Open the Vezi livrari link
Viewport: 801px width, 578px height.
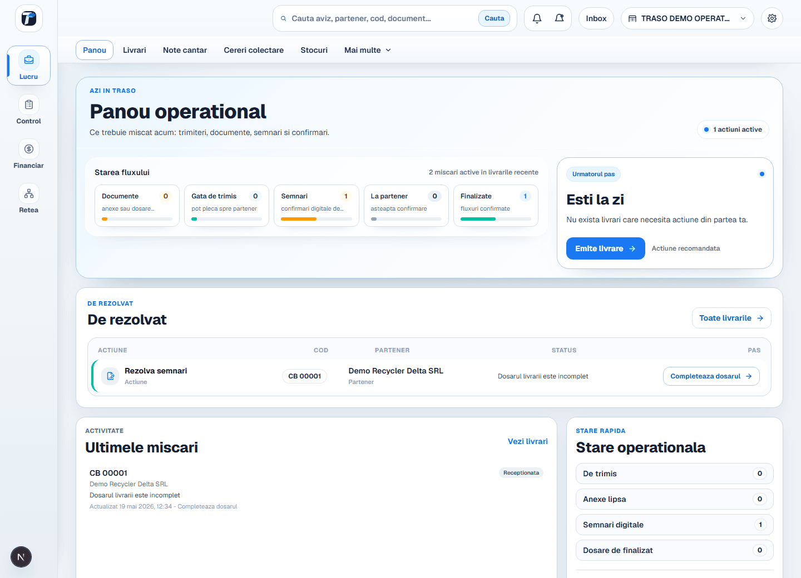[528, 441]
